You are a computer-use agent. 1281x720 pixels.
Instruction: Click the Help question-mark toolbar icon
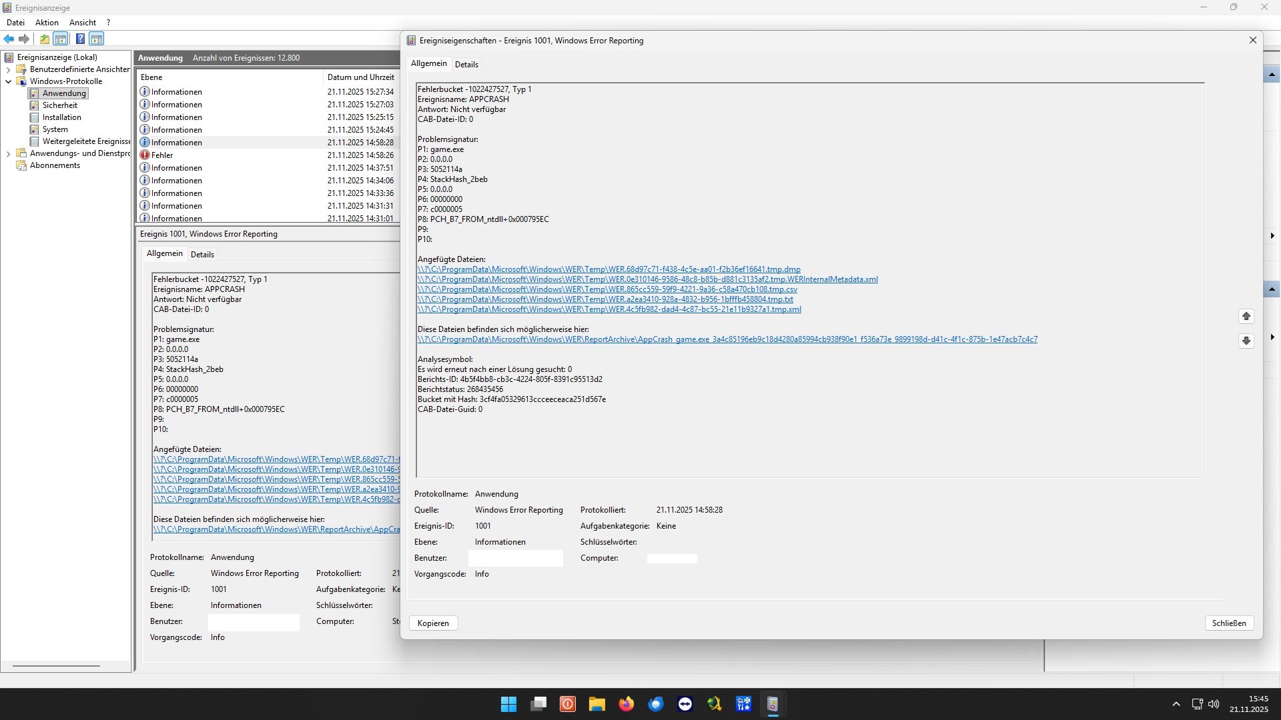(x=80, y=39)
